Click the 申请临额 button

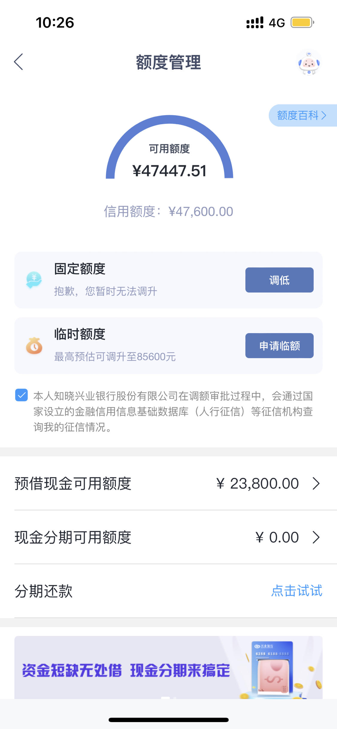pyautogui.click(x=279, y=345)
